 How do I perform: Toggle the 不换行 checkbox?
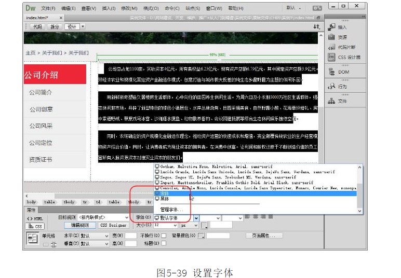164,235
